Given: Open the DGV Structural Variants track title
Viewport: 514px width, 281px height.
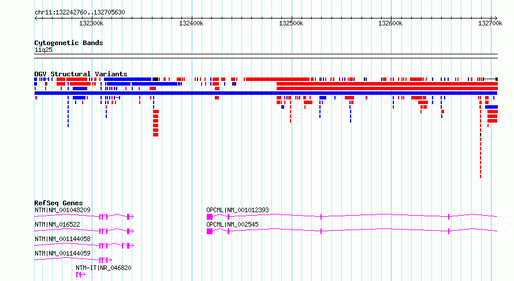Looking at the screenshot, I should (81, 74).
